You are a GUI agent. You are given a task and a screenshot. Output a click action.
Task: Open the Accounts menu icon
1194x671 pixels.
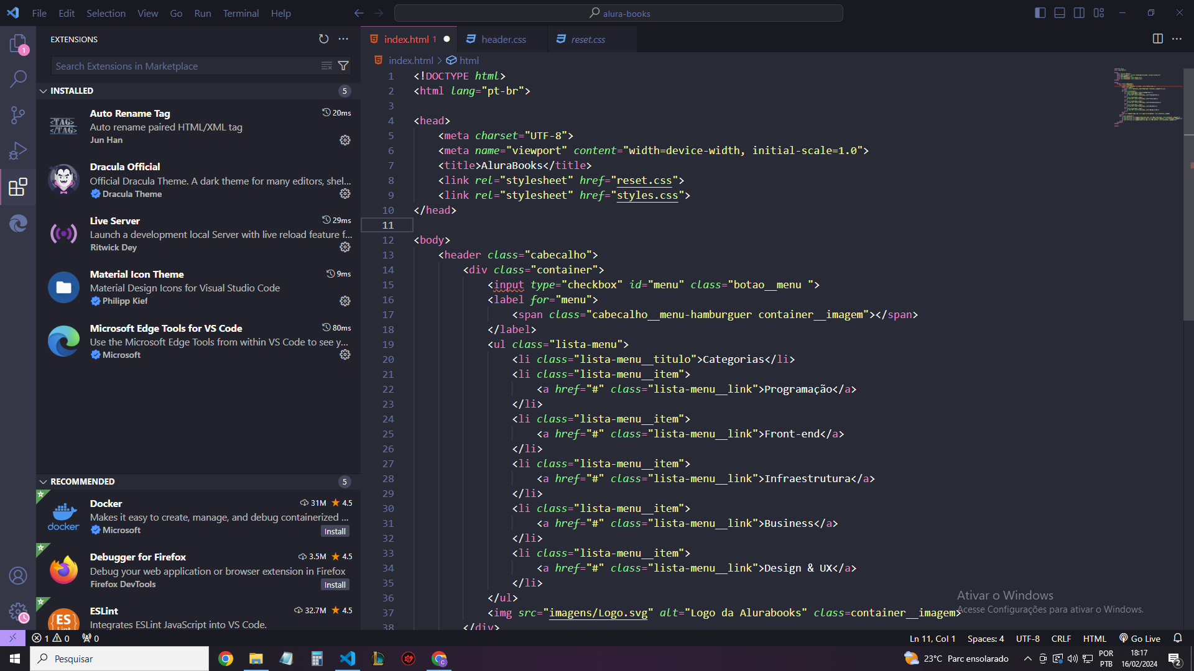pyautogui.click(x=18, y=576)
